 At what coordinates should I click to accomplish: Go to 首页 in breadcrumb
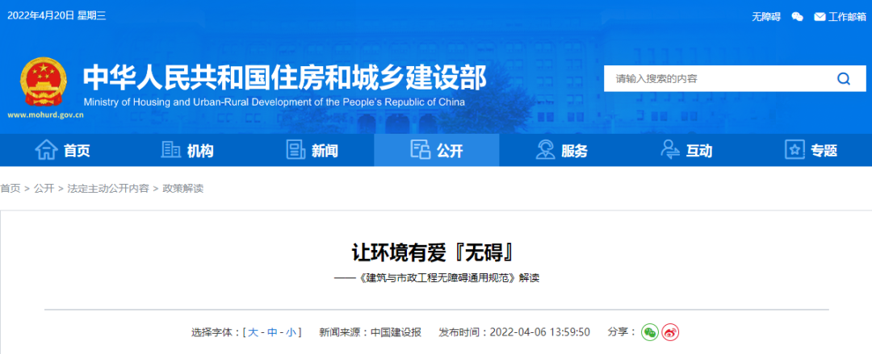[10, 189]
